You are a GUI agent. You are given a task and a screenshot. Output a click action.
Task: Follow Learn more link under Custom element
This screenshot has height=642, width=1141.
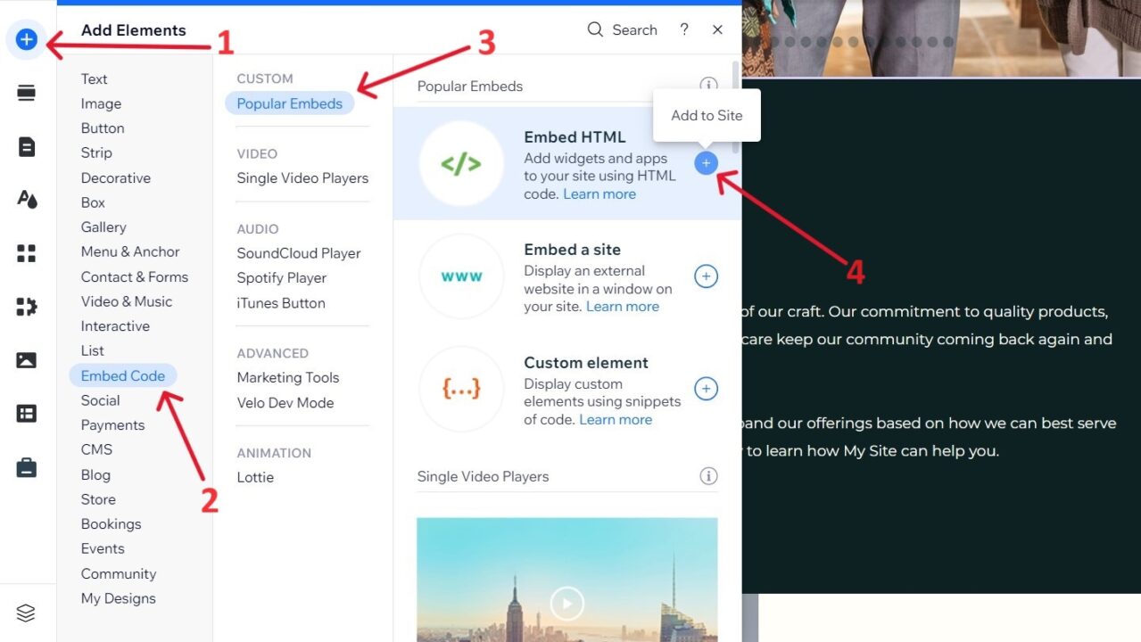pos(616,419)
